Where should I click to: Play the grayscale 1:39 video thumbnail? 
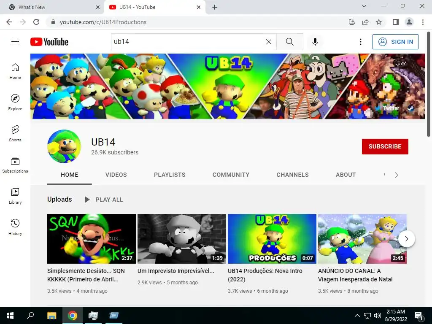coord(182,239)
